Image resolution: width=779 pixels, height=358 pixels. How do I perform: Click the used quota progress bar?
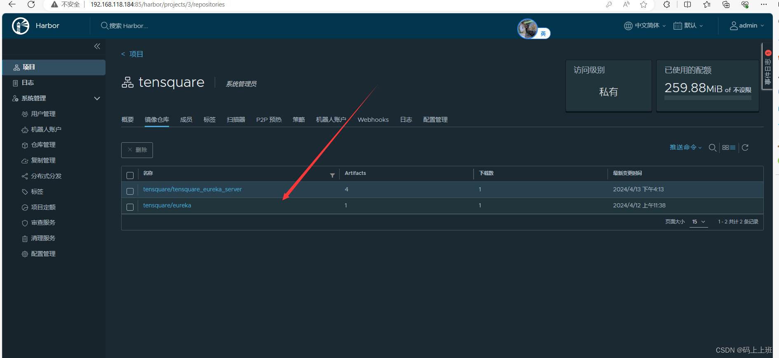click(708, 98)
